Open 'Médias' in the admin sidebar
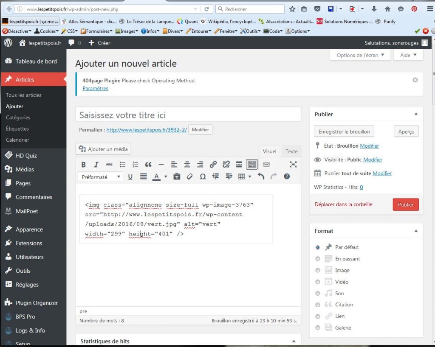Screen dimensions: 435x347 (25, 169)
